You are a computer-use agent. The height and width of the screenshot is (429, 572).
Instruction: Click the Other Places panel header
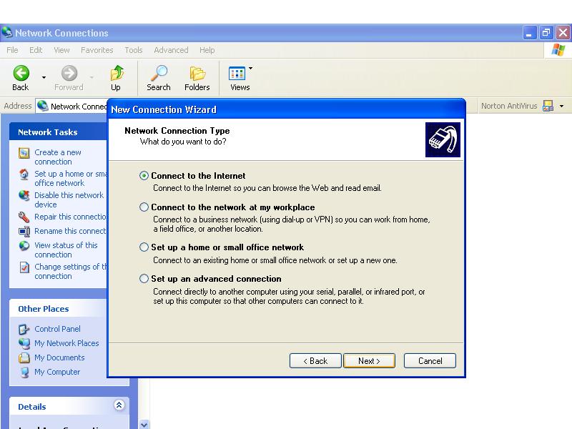(x=59, y=309)
